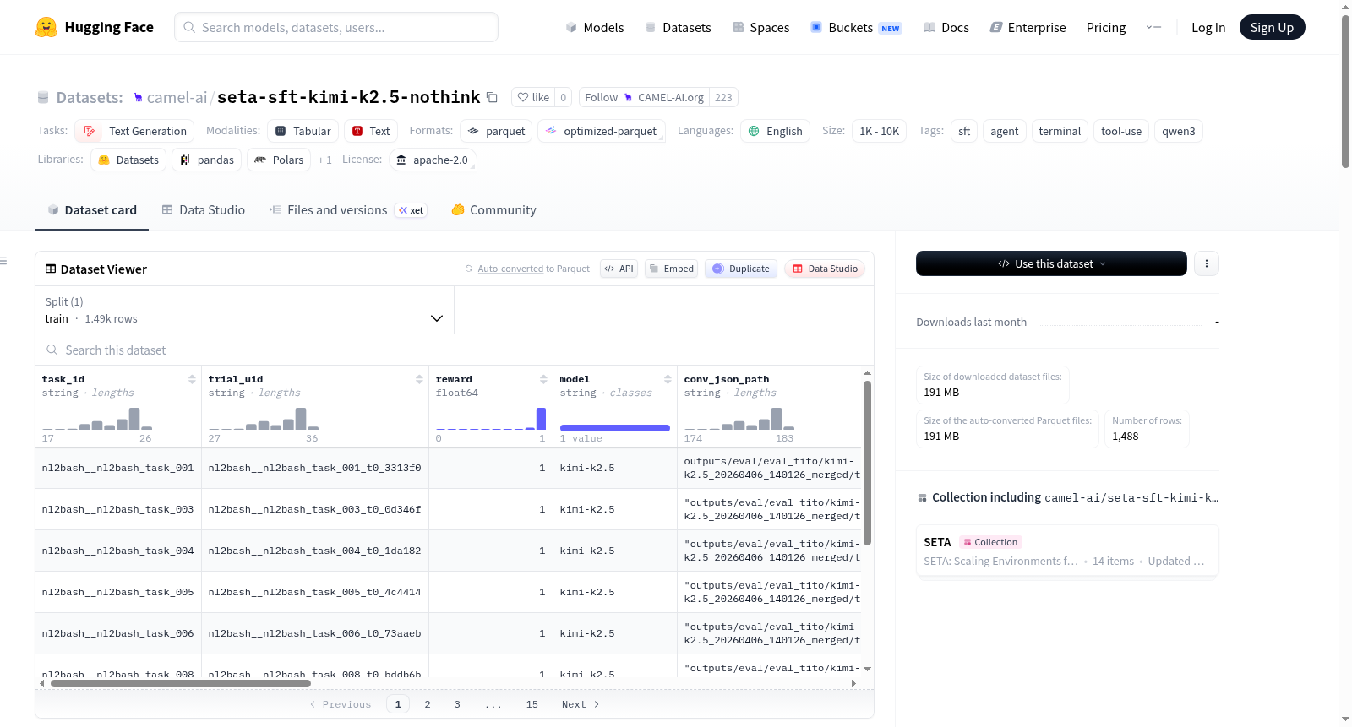Open the Use this dataset dropdown

click(1051, 263)
